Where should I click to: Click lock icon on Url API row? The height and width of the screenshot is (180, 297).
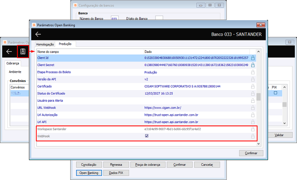pos(253,122)
